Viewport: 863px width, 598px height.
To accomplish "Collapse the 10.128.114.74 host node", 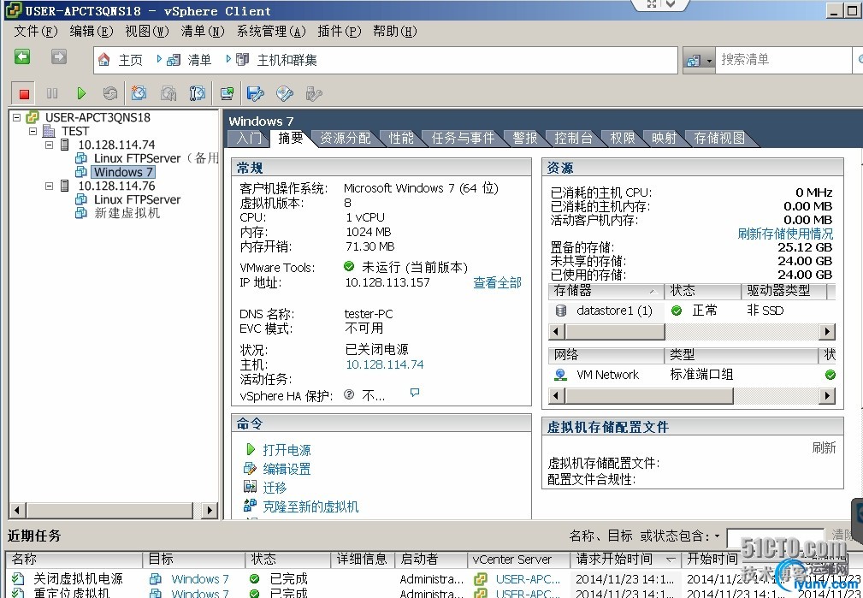I will [x=49, y=145].
